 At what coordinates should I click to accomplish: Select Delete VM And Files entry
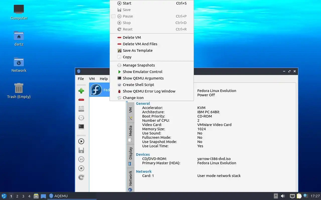tap(152, 44)
